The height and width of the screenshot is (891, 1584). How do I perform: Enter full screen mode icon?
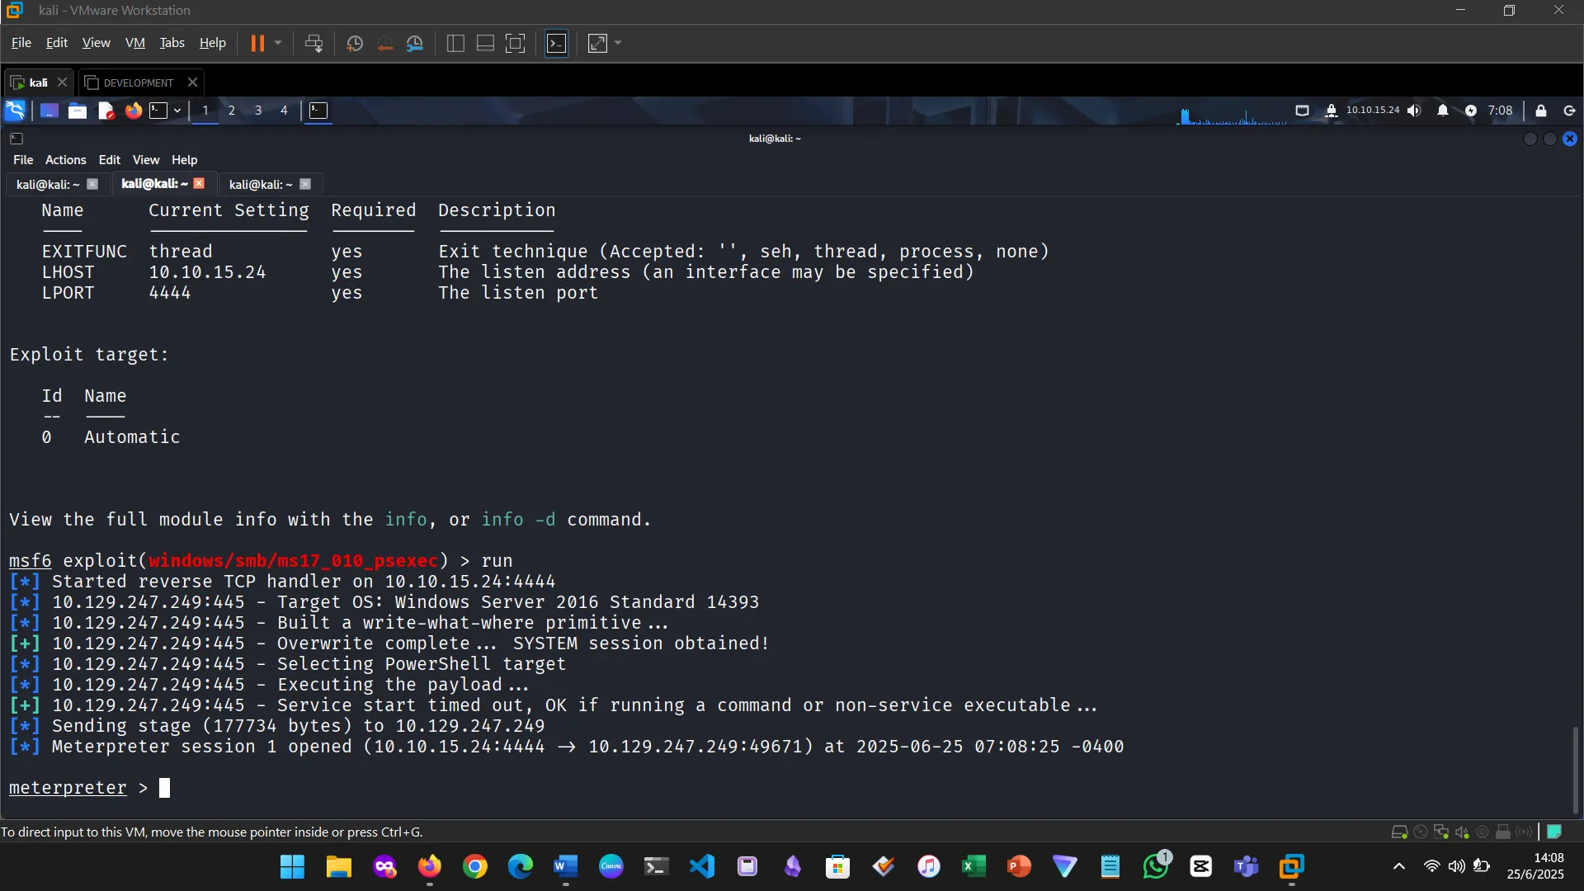(x=515, y=43)
